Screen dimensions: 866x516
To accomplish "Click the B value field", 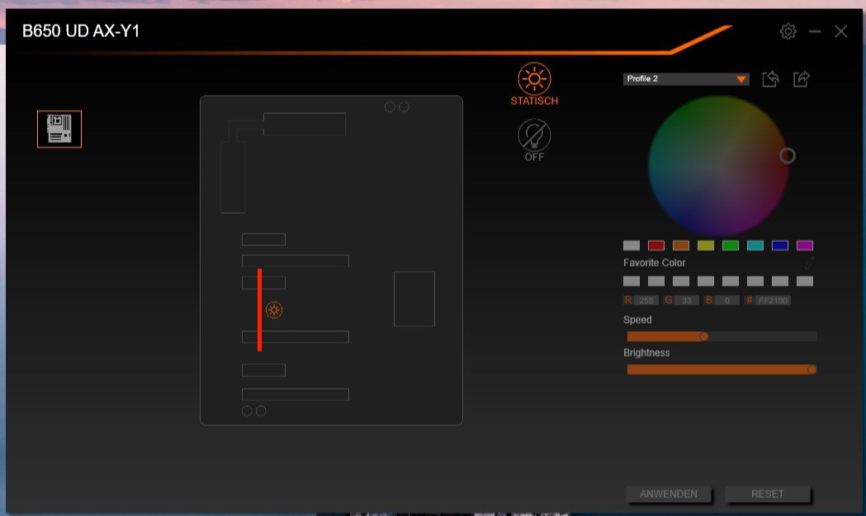I will pyautogui.click(x=727, y=301).
